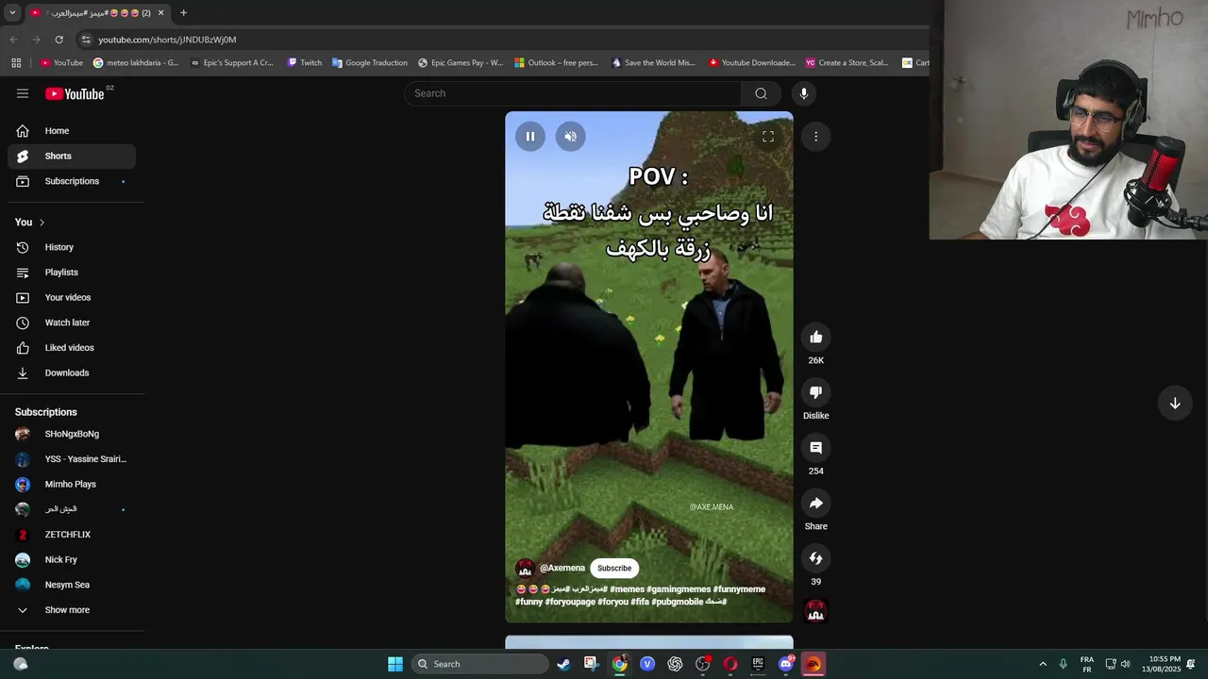Viewport: 1208px width, 679px height.
Task: Click the FRA language indicator
Action: pyautogui.click(x=1087, y=664)
